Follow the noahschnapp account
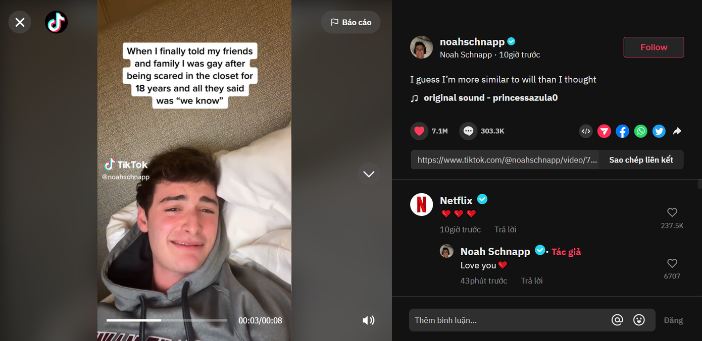The image size is (702, 341). point(654,47)
